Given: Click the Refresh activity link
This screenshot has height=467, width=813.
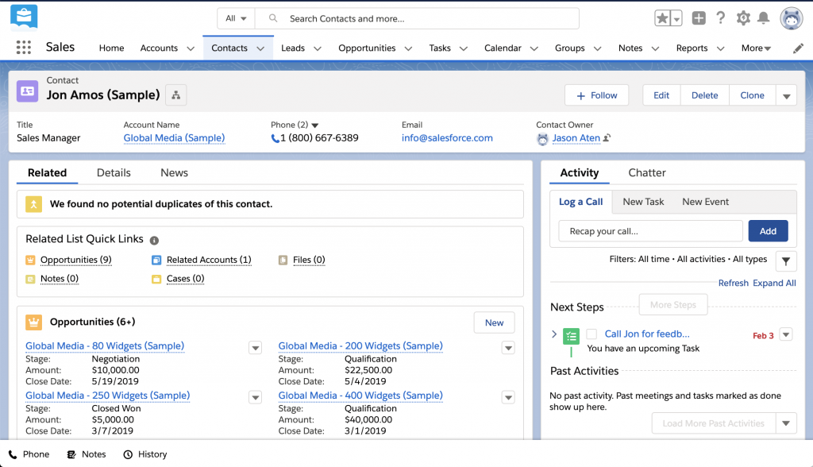Looking at the screenshot, I should point(733,283).
